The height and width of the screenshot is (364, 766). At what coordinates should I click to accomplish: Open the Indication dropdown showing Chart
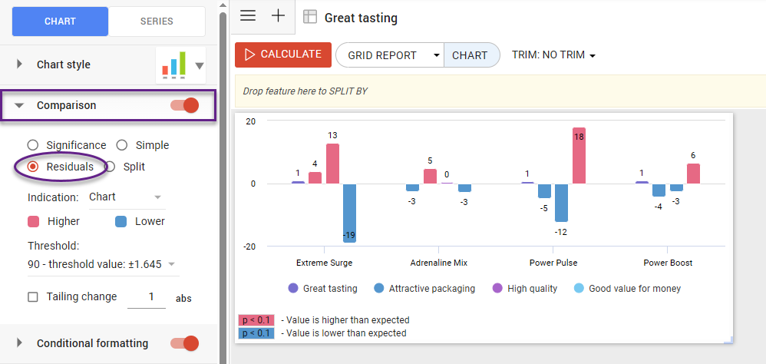[x=127, y=197]
